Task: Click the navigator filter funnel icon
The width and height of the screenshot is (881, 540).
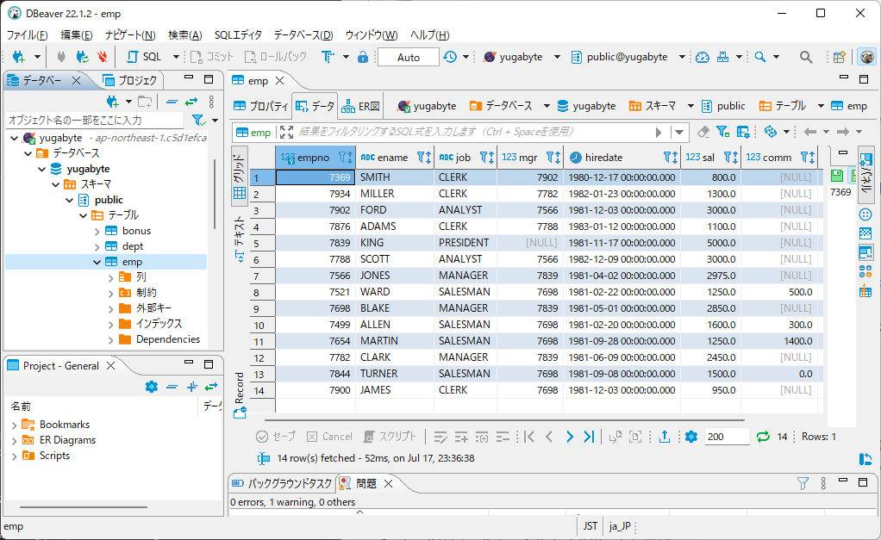Action: click(x=197, y=120)
